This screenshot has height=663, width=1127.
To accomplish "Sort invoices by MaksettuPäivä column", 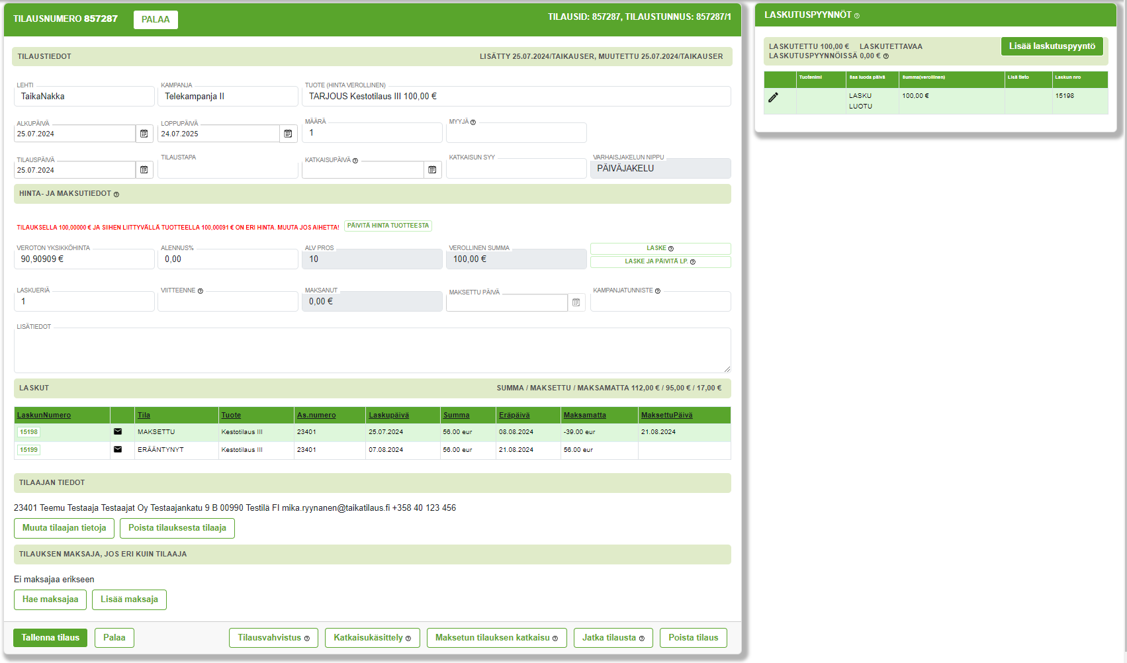I will (666, 416).
